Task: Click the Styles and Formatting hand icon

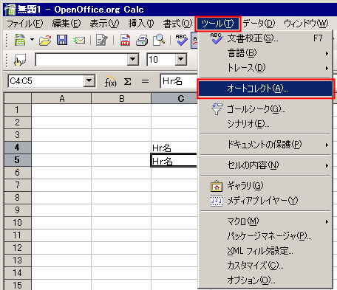Action: (x=20, y=60)
